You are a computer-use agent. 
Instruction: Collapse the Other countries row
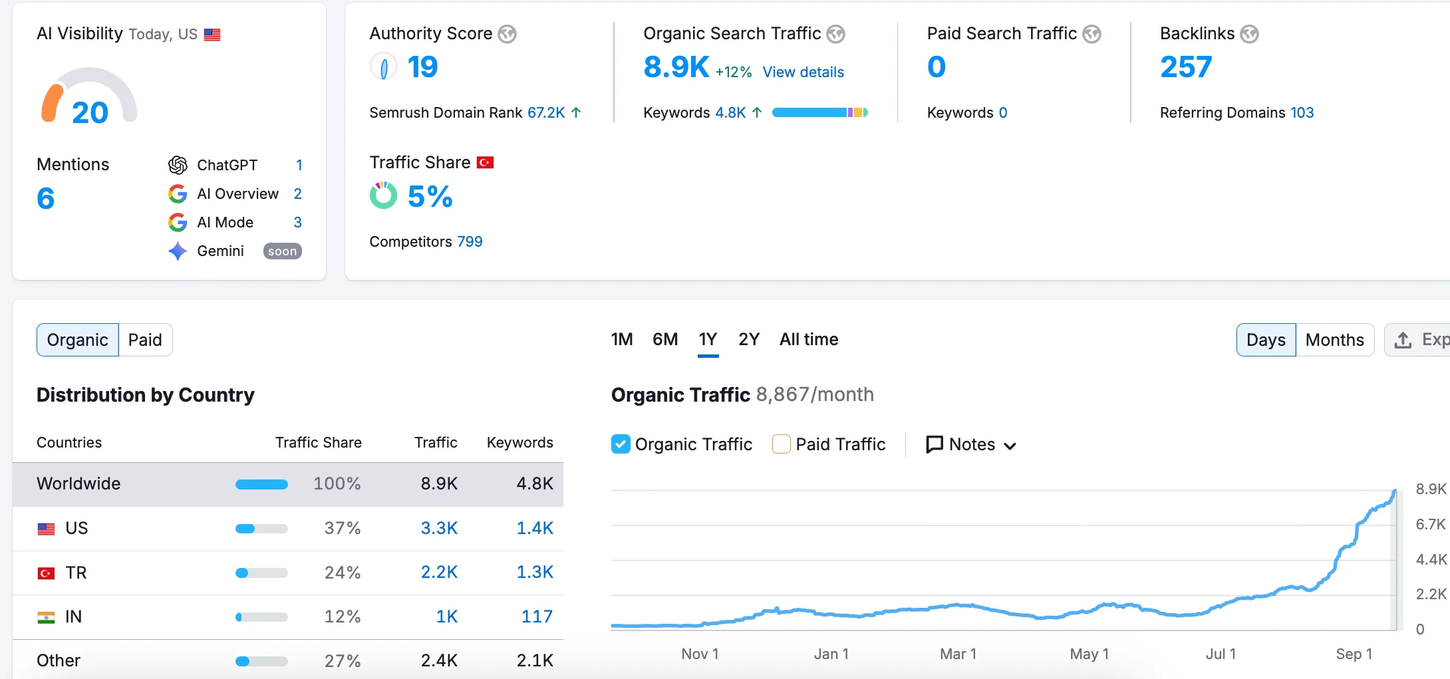click(58, 660)
